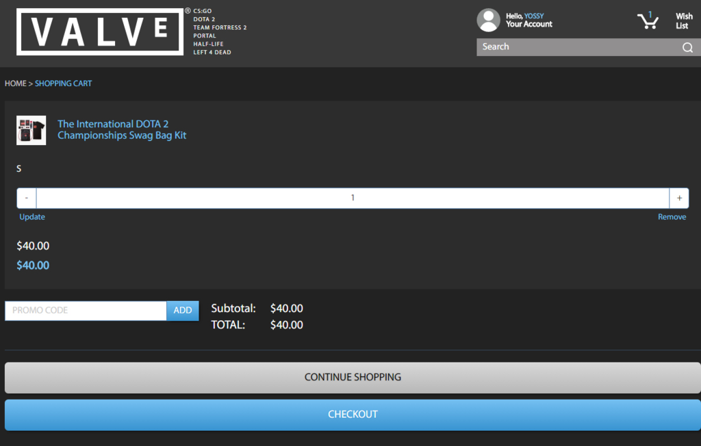701x446 pixels.
Task: Remove the item from cart
Action: pos(672,217)
